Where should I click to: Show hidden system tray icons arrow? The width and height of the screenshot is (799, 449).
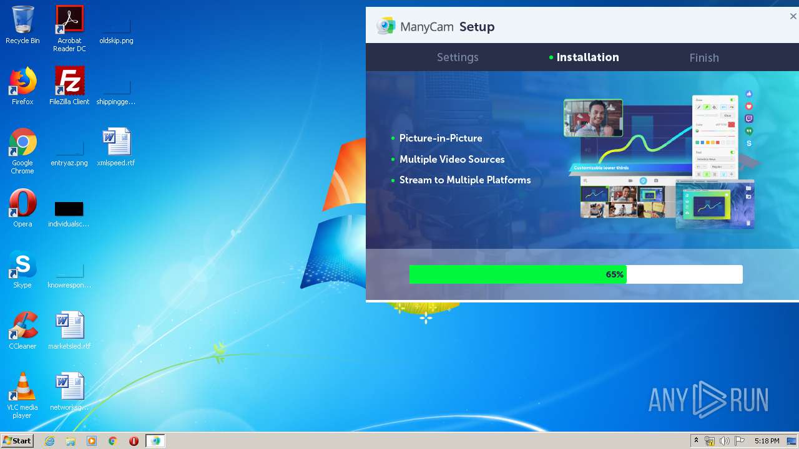tap(696, 441)
